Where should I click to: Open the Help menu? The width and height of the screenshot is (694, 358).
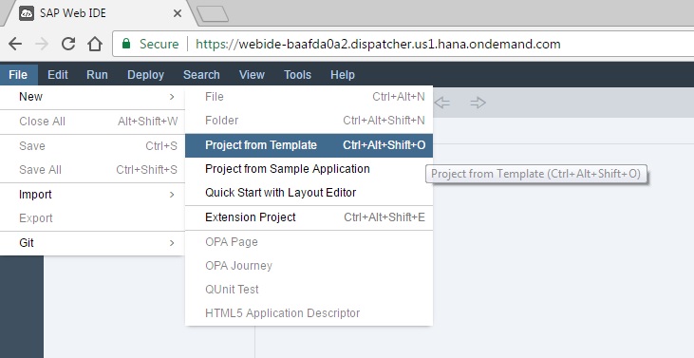pos(343,75)
